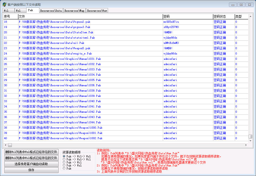Switch to the Wil tab
The height and width of the screenshot is (176, 256).
(9, 11)
